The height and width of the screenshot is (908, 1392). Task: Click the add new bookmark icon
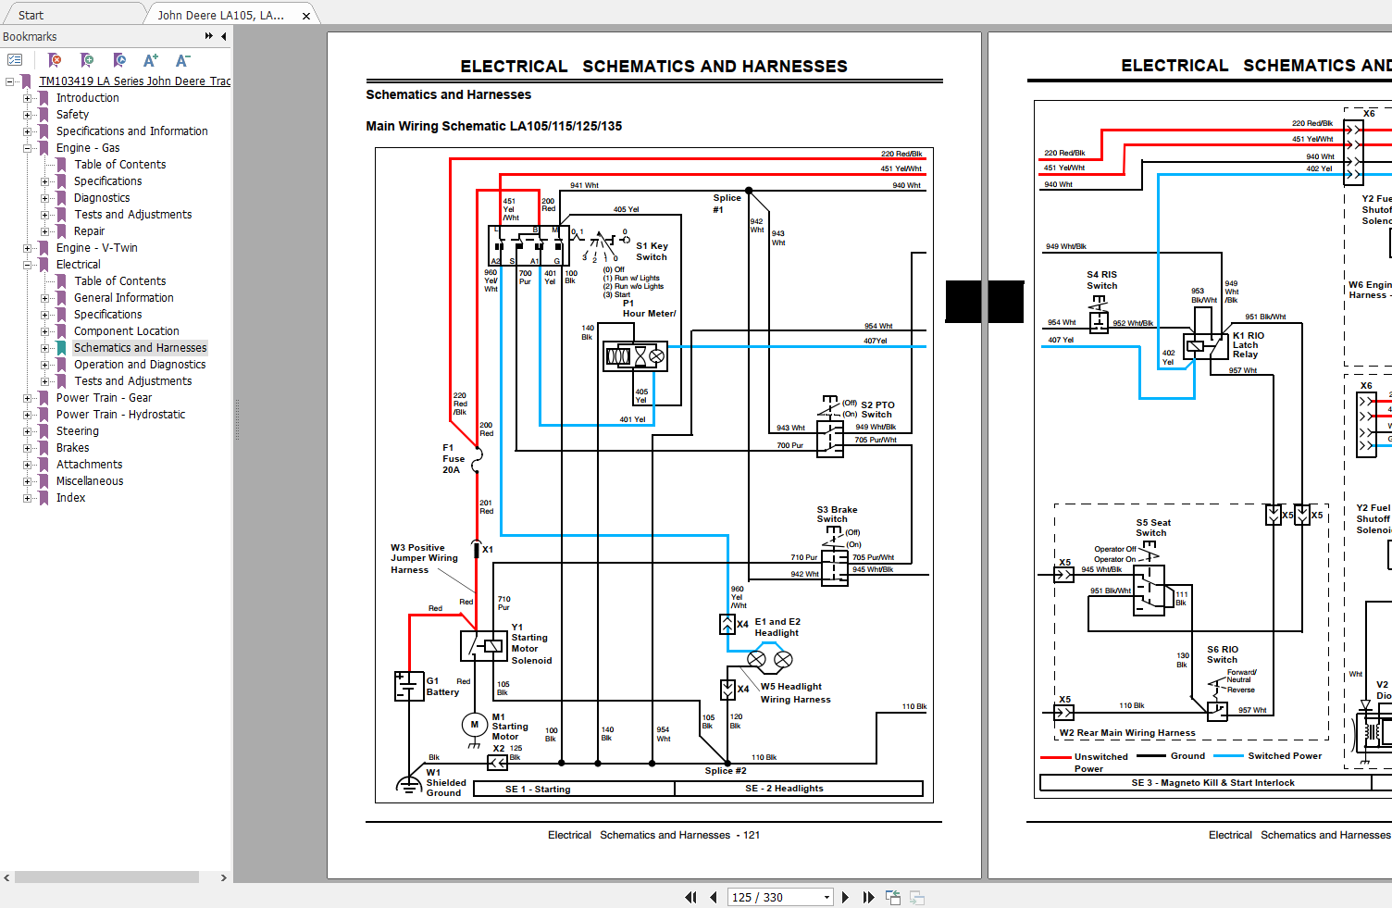(87, 60)
